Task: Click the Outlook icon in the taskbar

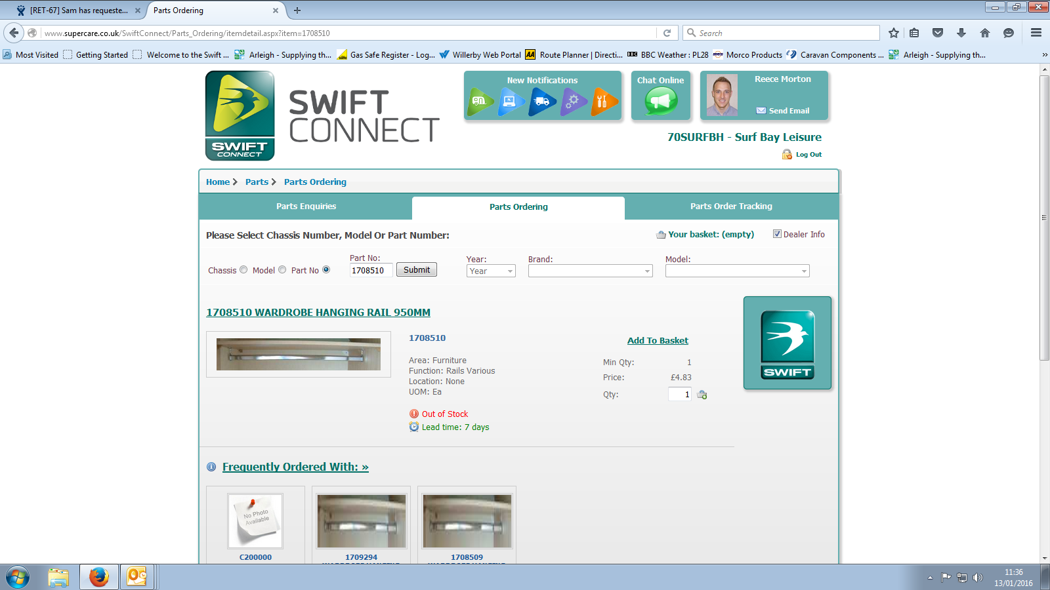Action: [137, 577]
